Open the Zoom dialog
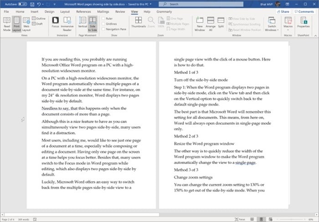Screen dimensions: 319x222 point(151,22)
